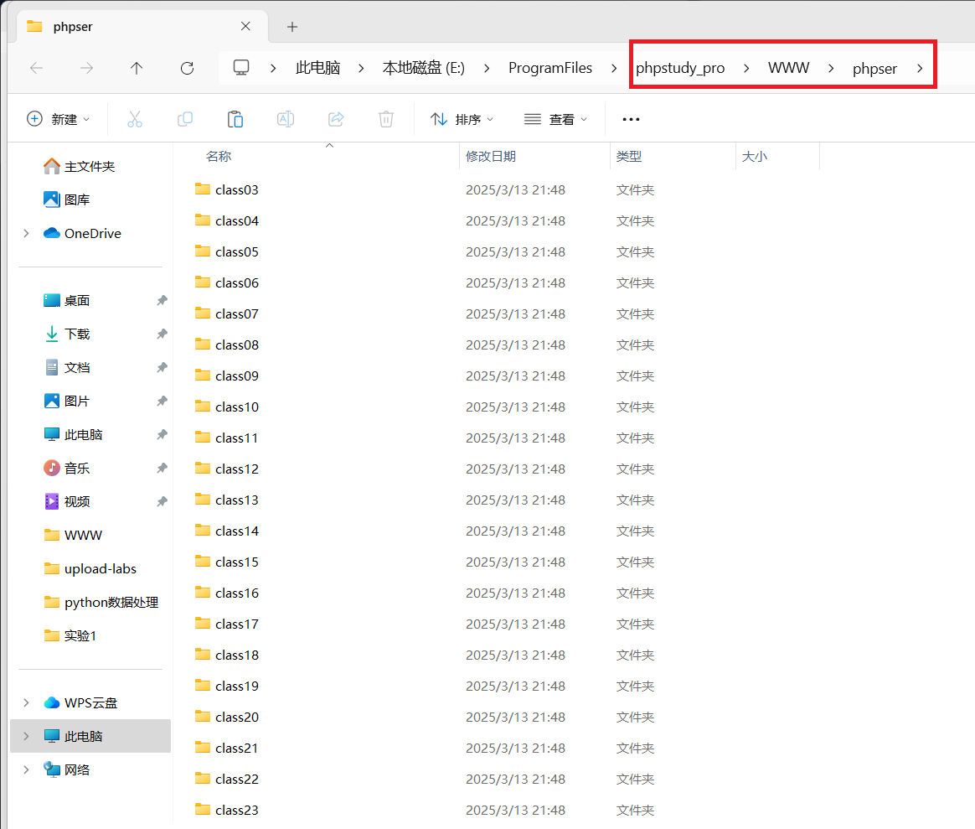Screen dimensions: 975x829
Task: Select the phpser tab
Action: 144,27
